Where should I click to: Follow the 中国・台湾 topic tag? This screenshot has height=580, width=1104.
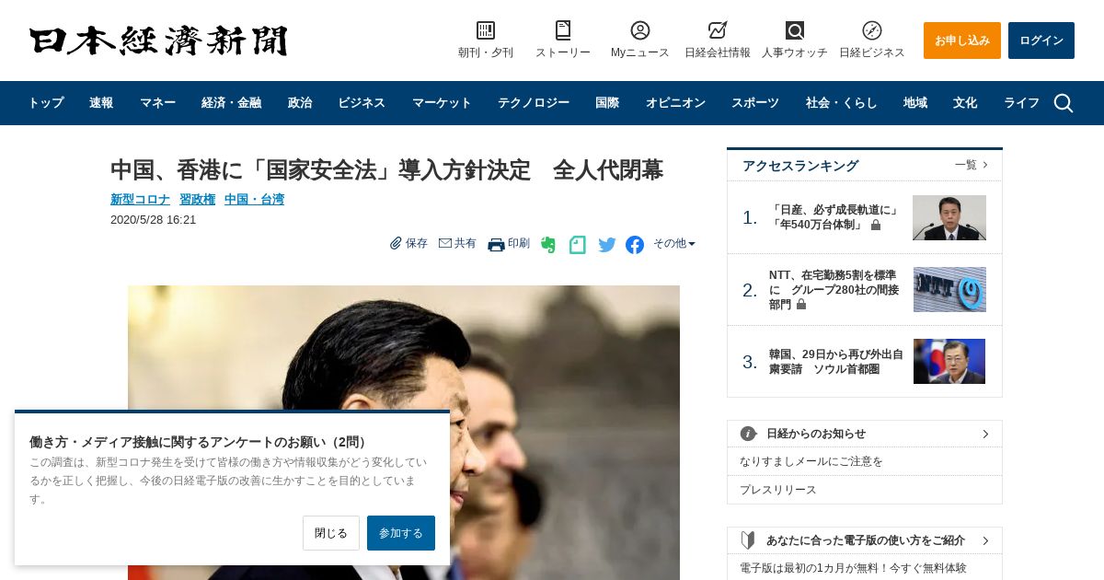254,199
